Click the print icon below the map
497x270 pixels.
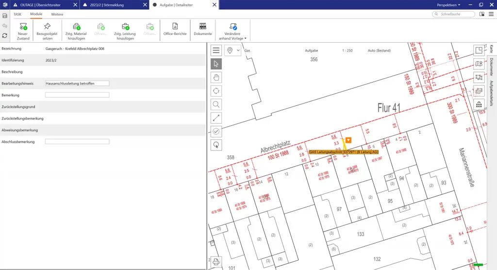tap(216, 262)
